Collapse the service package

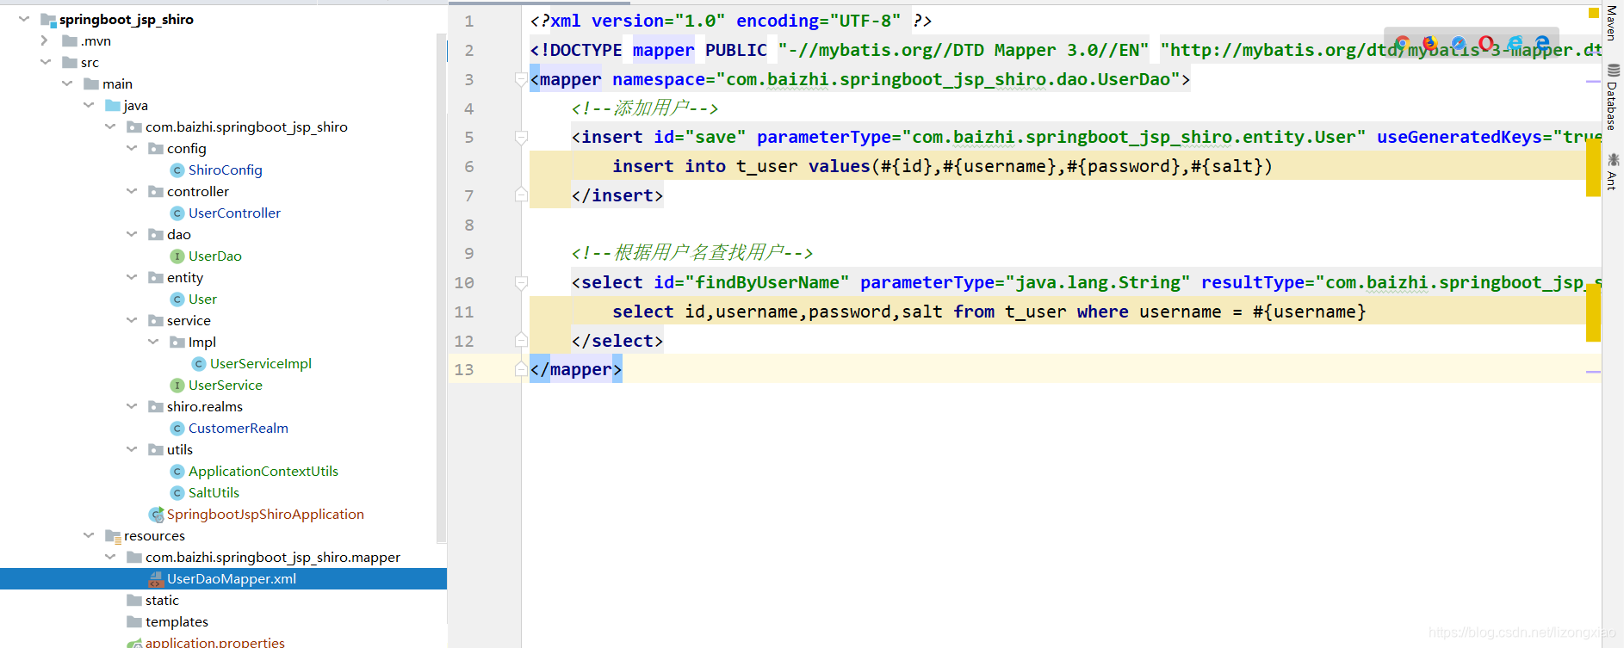[x=131, y=320]
